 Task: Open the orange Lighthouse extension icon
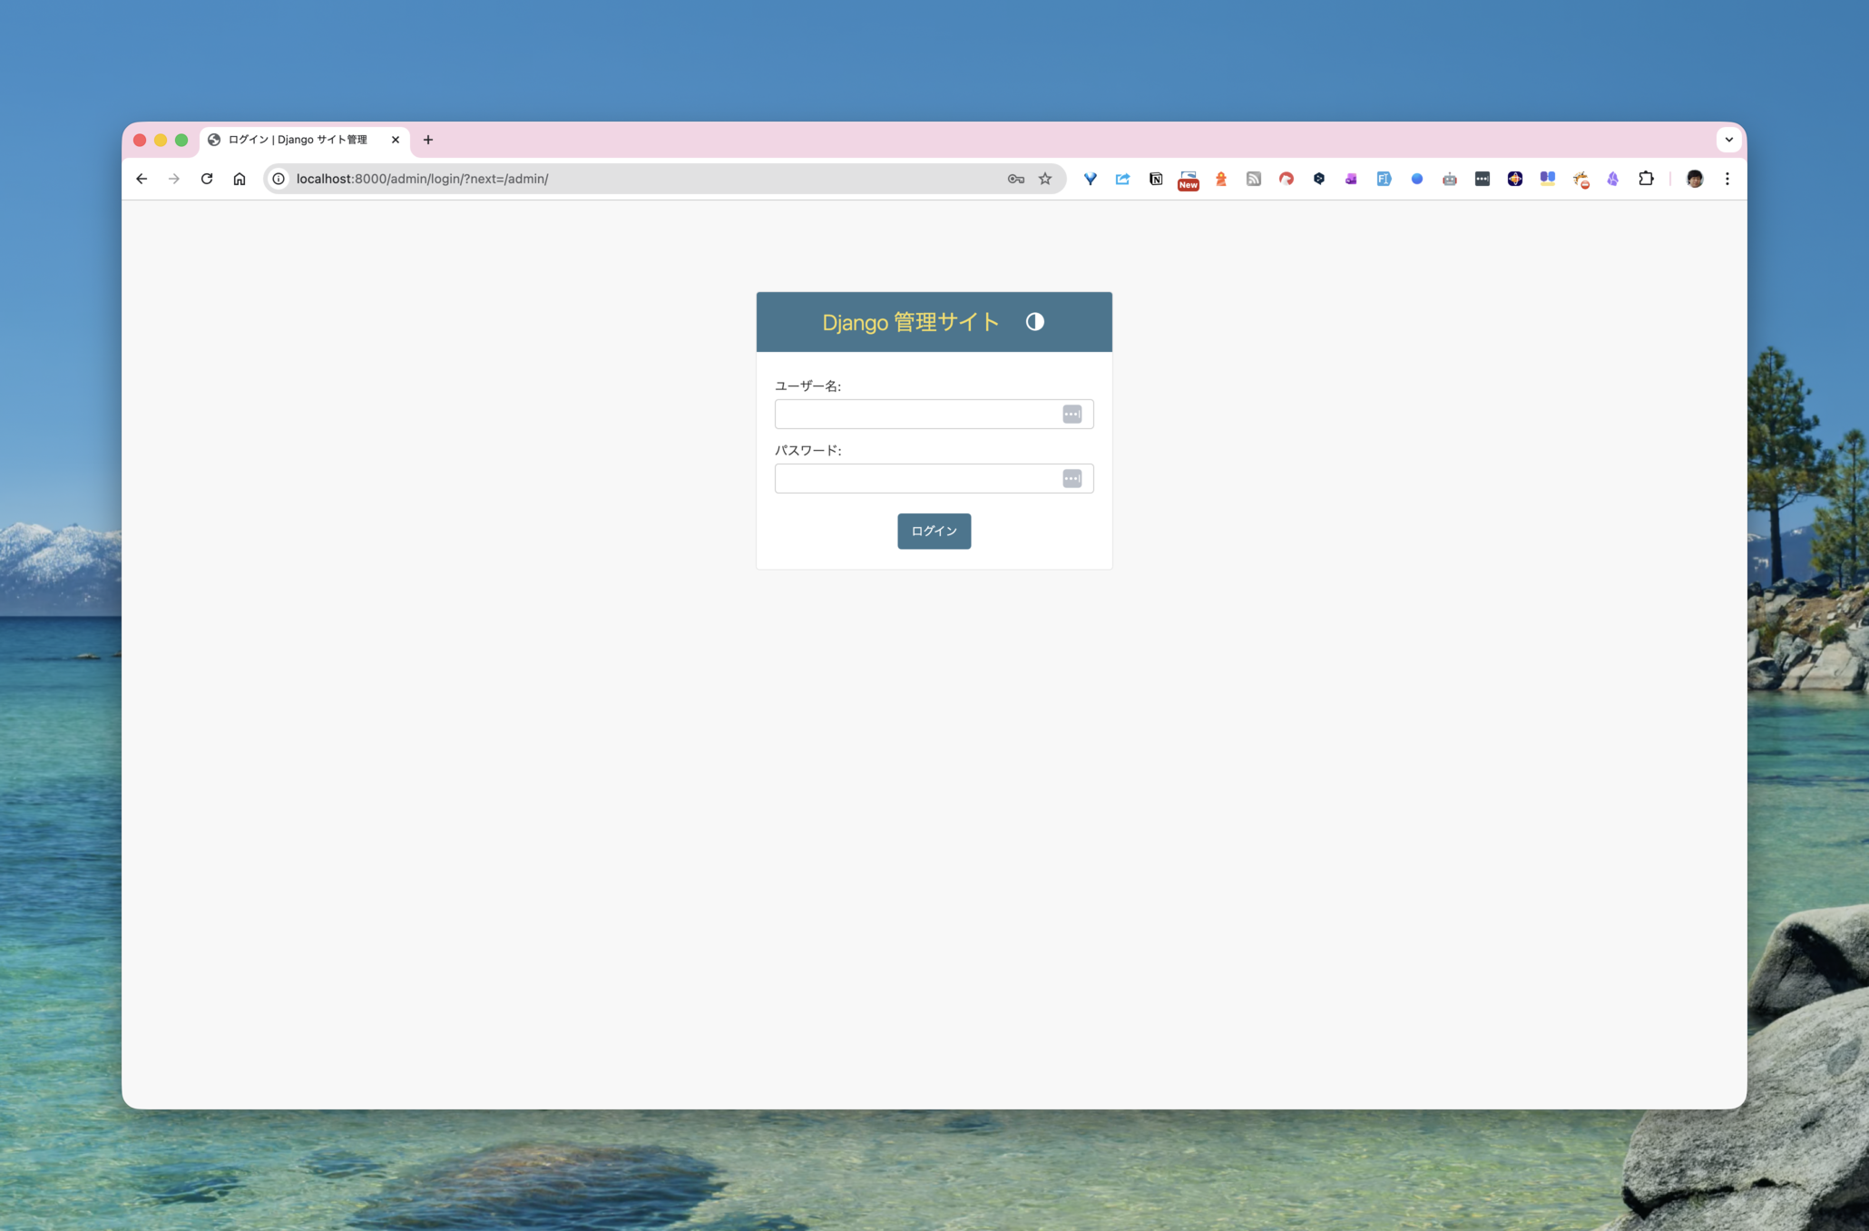coord(1221,179)
